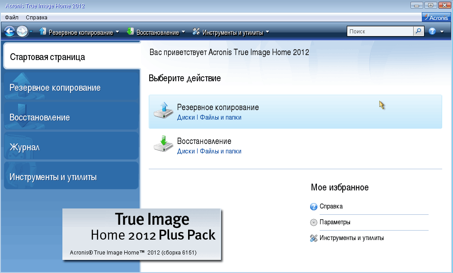Click the Параметры gear icon in favorites

tap(314, 222)
